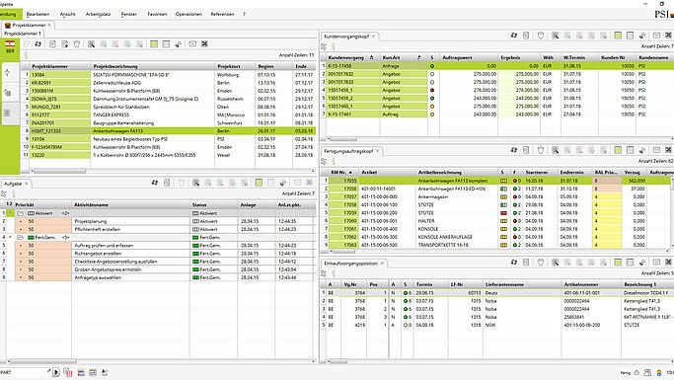Close the Kundenvorgangskopf tab
This screenshot has width=674, height=380.
click(374, 37)
